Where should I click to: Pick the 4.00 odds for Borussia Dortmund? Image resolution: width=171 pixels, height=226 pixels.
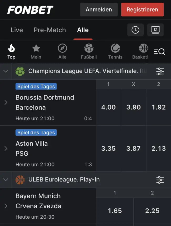(108, 107)
